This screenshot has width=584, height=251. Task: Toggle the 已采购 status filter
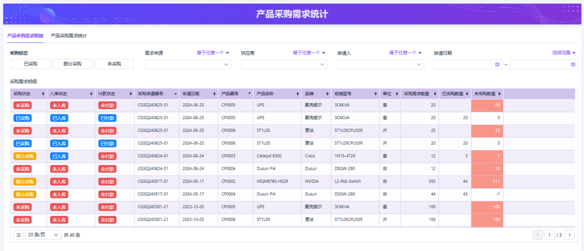(x=30, y=64)
